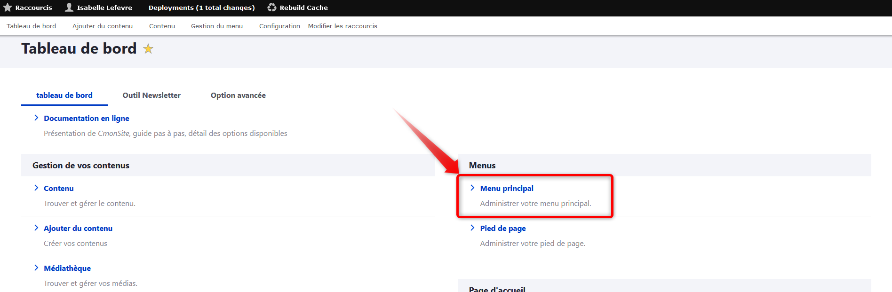Select the tableau de bord tab
This screenshot has width=892, height=292.
[x=64, y=95]
